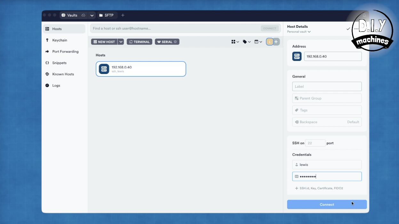The width and height of the screenshot is (399, 224).
Task: Open the tag filter dropdown
Action: (x=247, y=42)
